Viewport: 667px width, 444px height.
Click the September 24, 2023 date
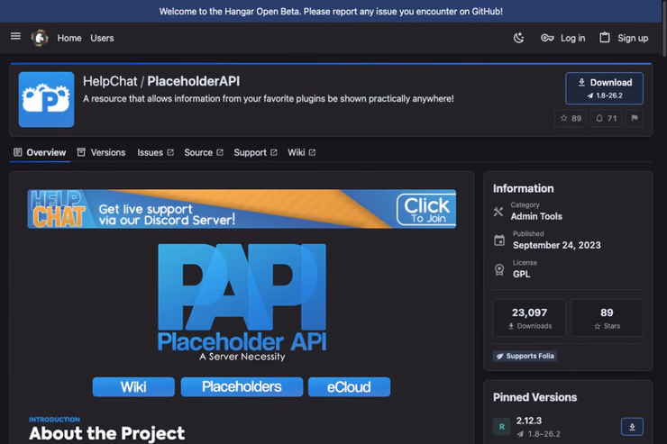click(557, 245)
